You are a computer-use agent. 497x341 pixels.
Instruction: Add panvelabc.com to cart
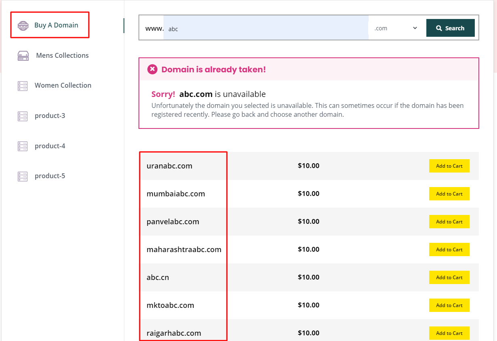[449, 222]
